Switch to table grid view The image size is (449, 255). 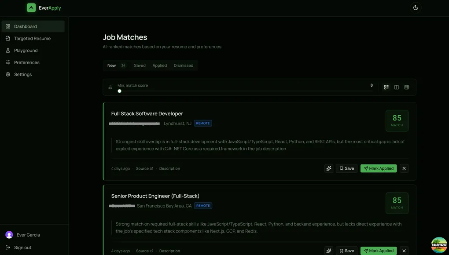click(407, 87)
